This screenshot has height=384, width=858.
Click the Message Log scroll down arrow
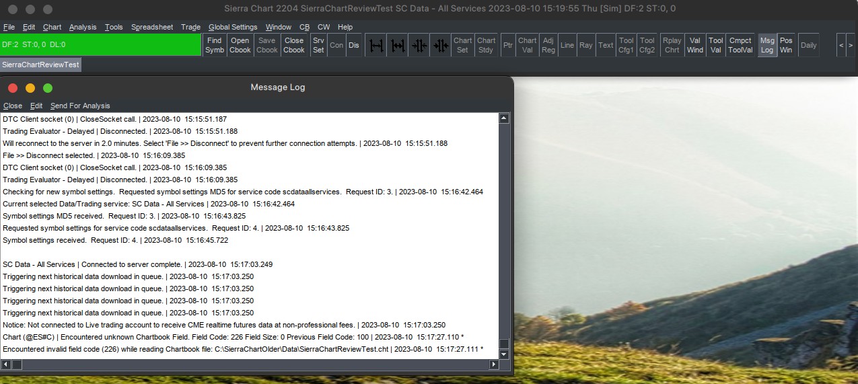[504, 354]
